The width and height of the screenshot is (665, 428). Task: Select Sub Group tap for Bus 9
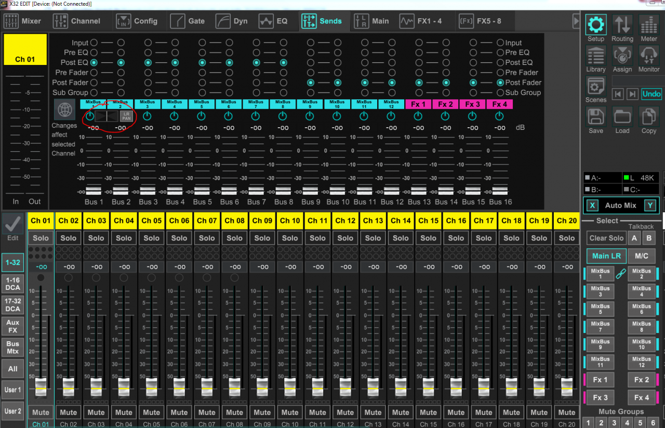310,93
